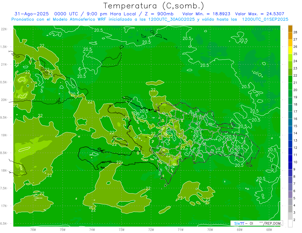Screen dimensions: 302x233
Task: Click the color scale label '9'
Action: tap(294, 169)
